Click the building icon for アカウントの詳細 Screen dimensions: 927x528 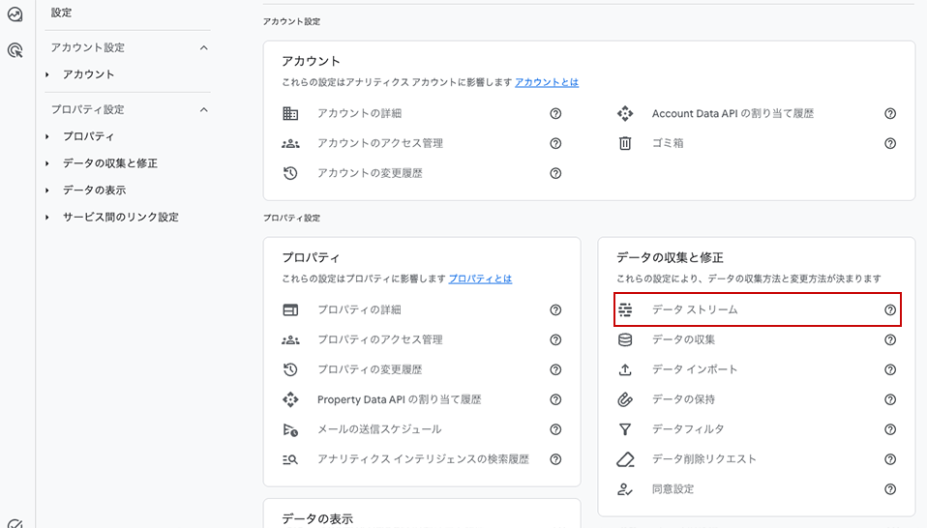coord(290,113)
